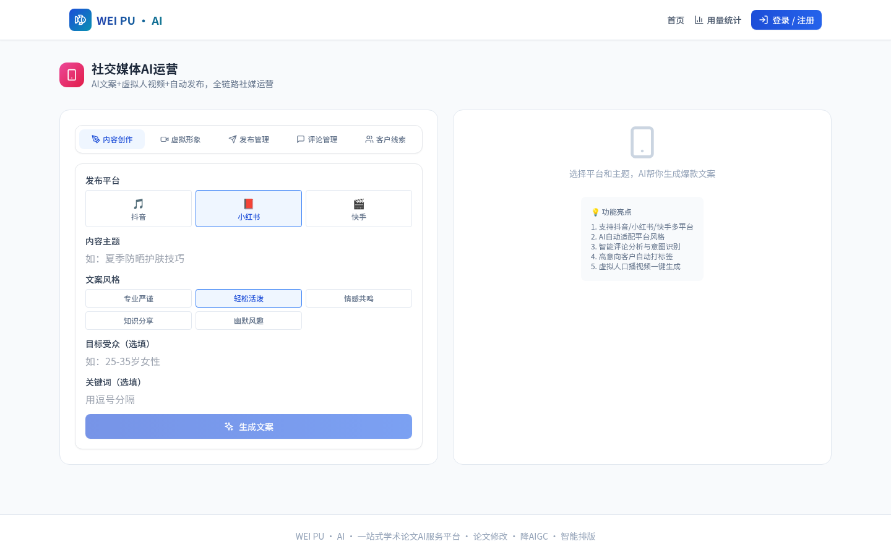Viewport: 891px width, 557px height.
Task: Click the 登录 / 注册 button
Action: pyautogui.click(x=786, y=20)
